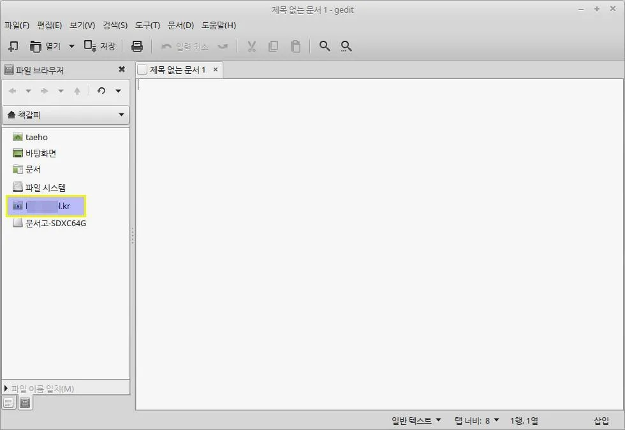Go up one folder in file browser
The height and width of the screenshot is (430, 625).
point(77,90)
